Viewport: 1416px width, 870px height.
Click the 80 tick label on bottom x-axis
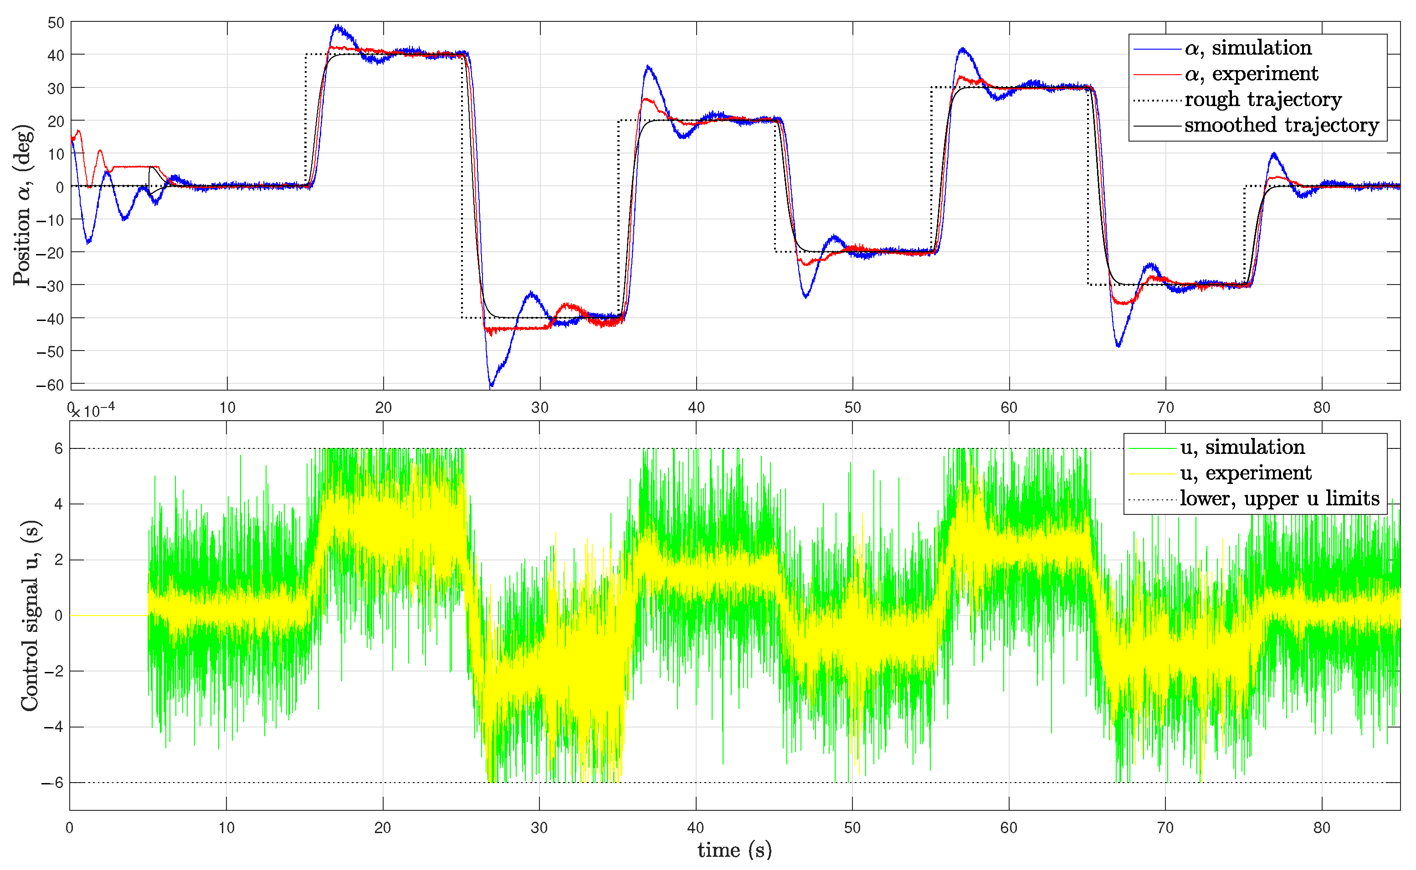(1322, 828)
